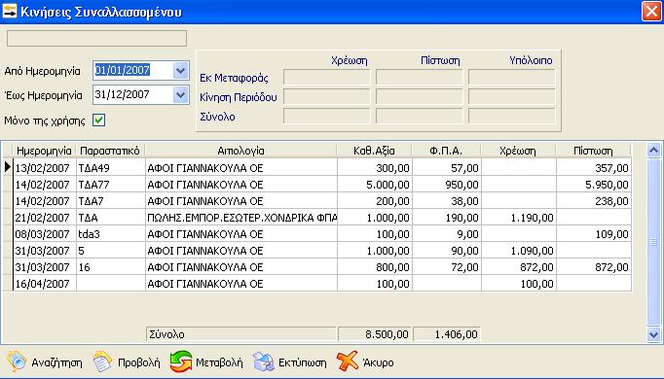
Task: Click the empty field above the dates
Action: [96, 38]
